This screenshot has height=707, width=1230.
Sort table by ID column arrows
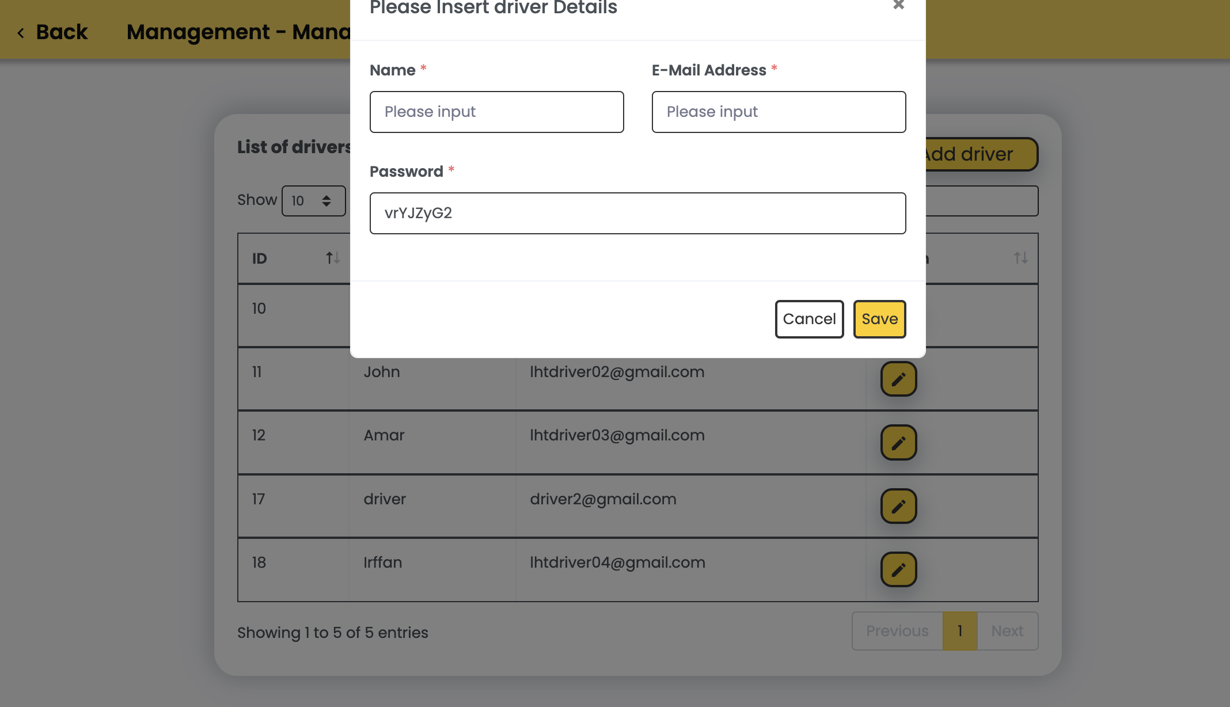(332, 258)
